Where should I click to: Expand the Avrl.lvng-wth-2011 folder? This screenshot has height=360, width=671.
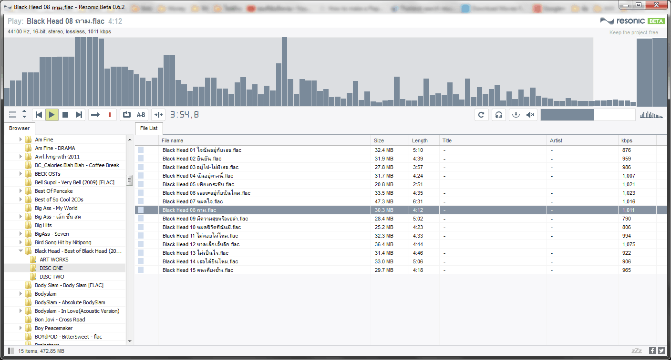pyautogui.click(x=21, y=157)
